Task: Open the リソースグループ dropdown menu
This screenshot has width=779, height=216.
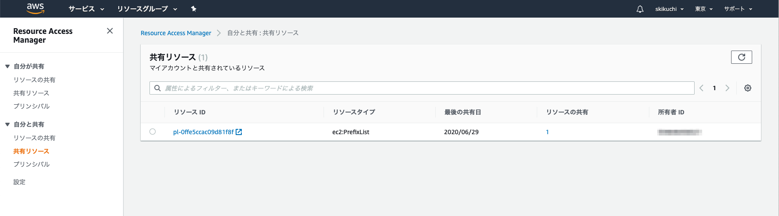Action: 147,9
